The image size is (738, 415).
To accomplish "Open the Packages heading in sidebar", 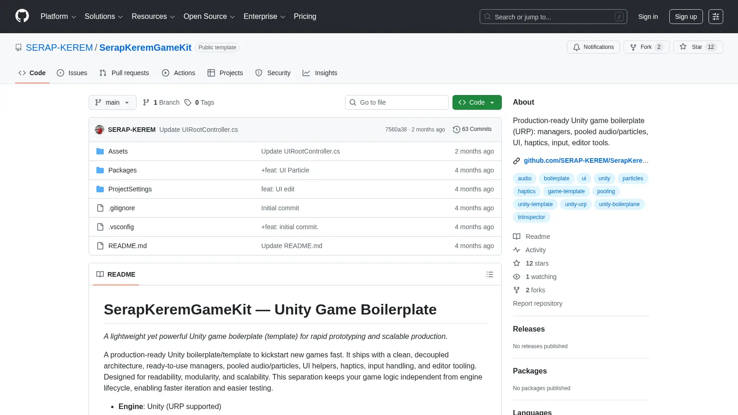I will tap(530, 371).
